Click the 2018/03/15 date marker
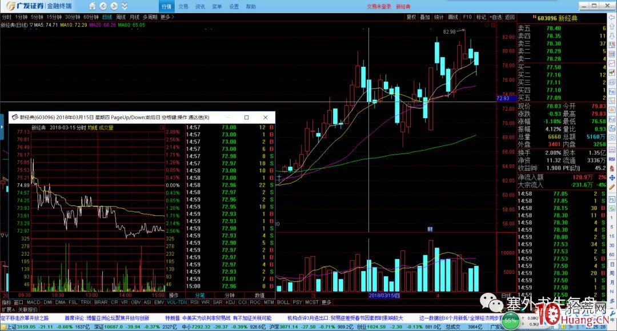The image size is (617, 331). point(384,296)
